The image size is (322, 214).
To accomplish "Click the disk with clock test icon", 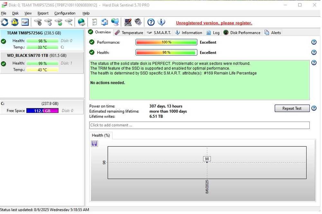I will coord(48,22).
